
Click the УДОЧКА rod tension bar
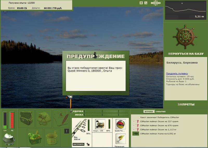point(106,111)
